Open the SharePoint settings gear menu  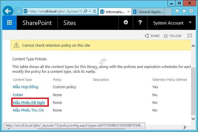pyautogui.click(x=125, y=23)
